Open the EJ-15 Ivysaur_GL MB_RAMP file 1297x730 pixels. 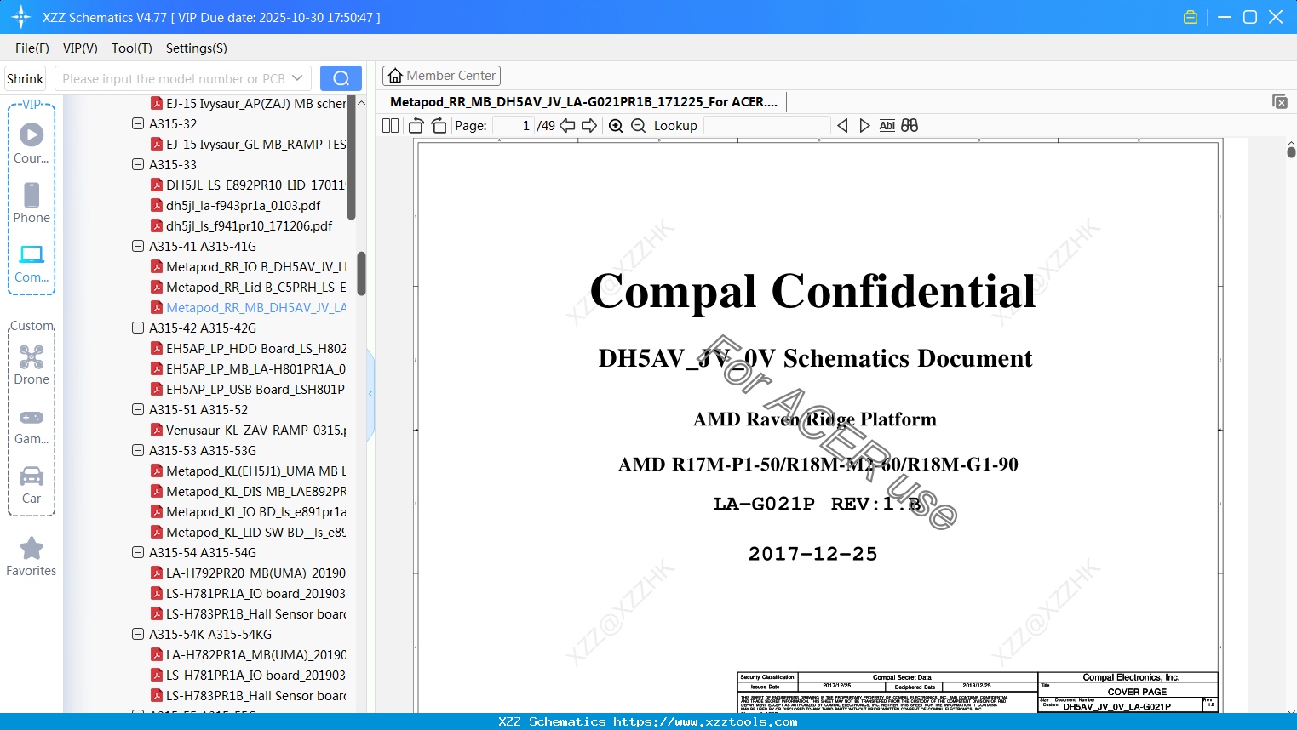pyautogui.click(x=248, y=144)
